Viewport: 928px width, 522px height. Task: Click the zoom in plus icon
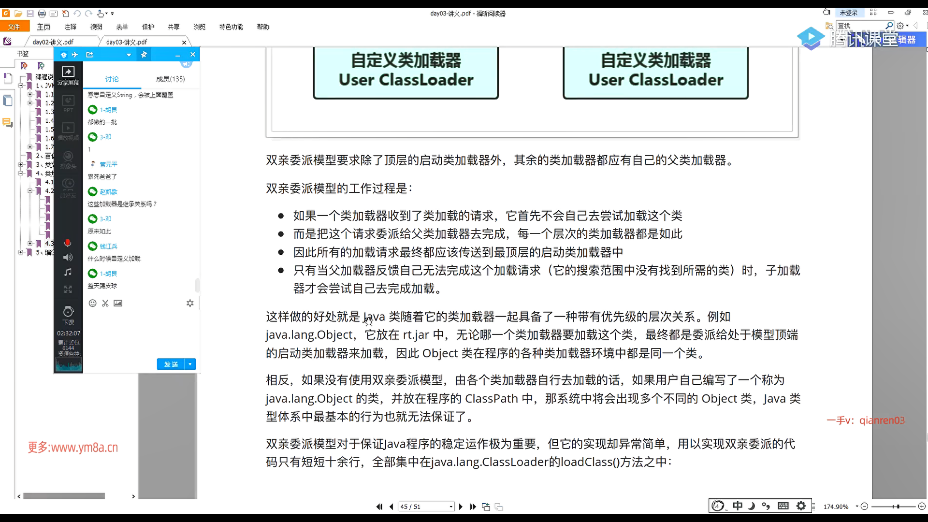pyautogui.click(x=922, y=507)
